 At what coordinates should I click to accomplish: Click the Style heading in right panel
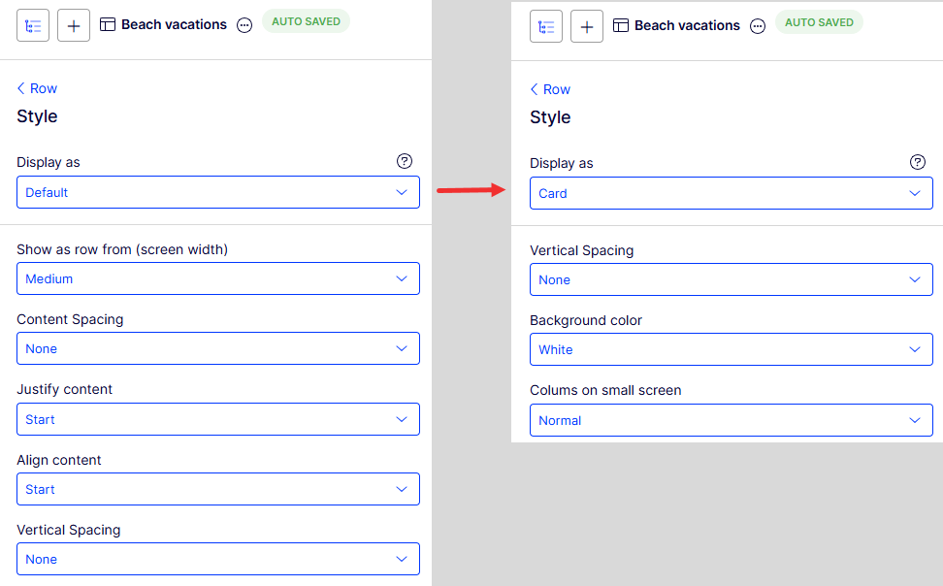(550, 117)
